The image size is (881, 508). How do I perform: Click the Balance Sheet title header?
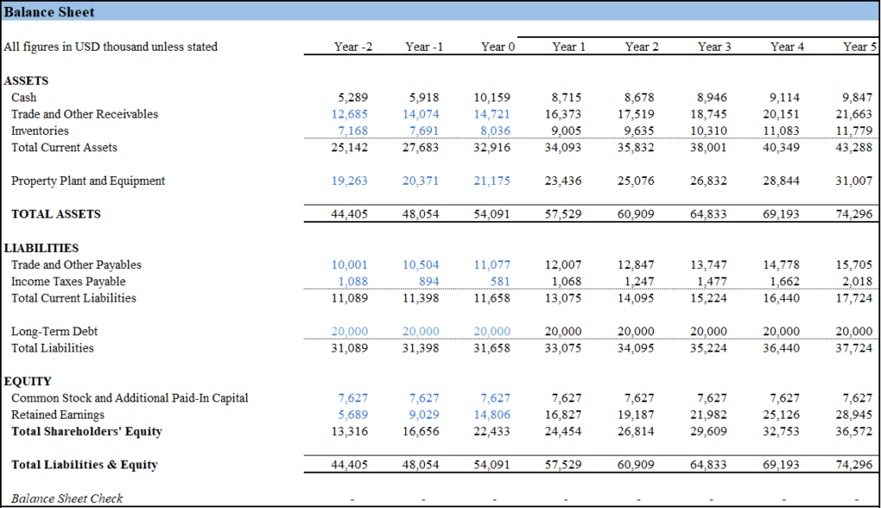coord(49,12)
